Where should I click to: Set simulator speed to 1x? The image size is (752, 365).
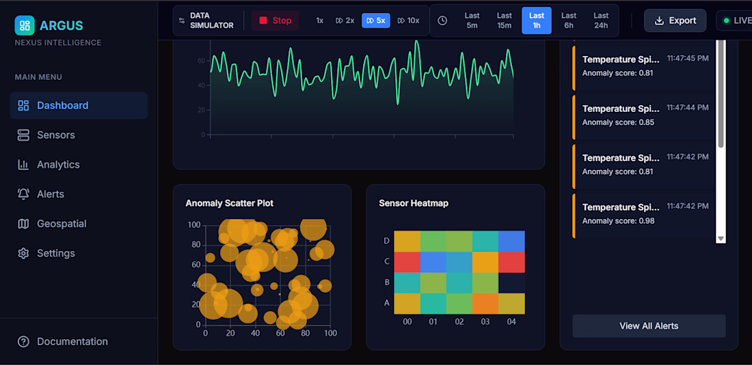[319, 20]
